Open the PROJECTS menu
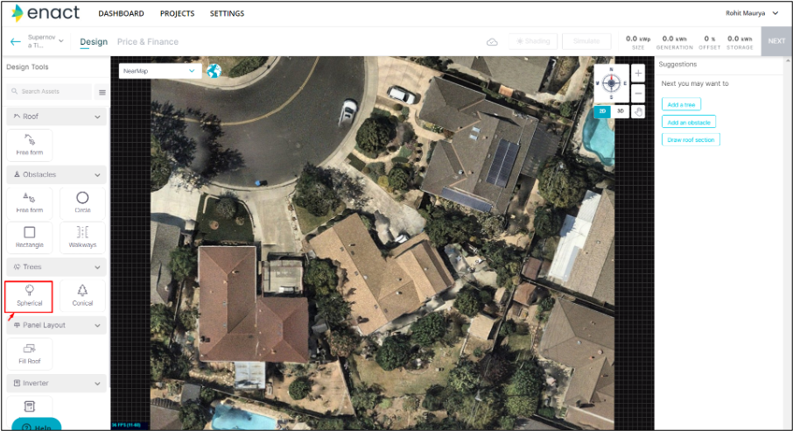Image resolution: width=793 pixels, height=431 pixels. coord(177,14)
